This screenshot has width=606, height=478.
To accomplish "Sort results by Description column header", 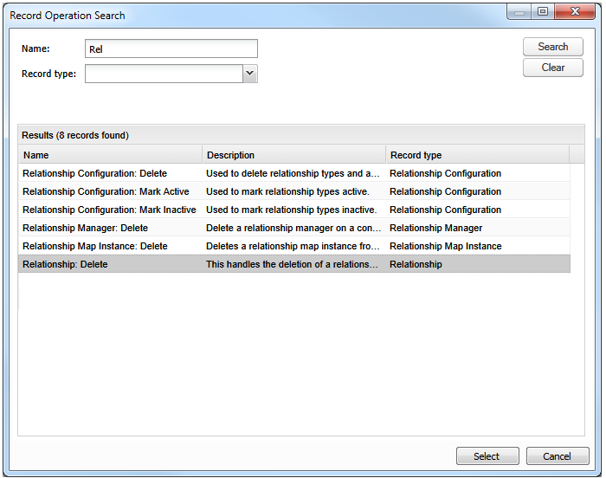I will pyautogui.click(x=293, y=155).
